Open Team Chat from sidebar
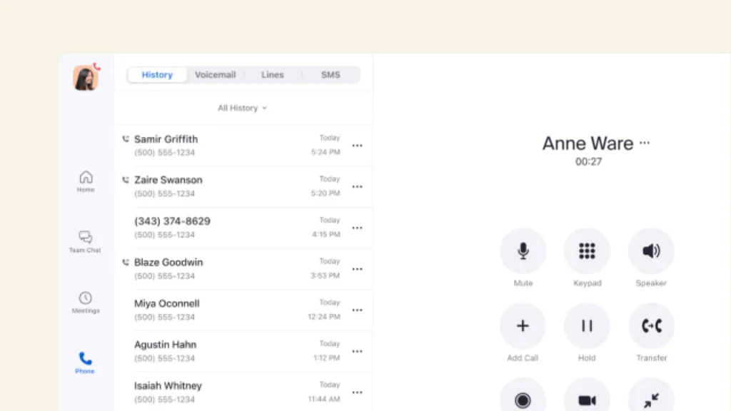 point(85,241)
